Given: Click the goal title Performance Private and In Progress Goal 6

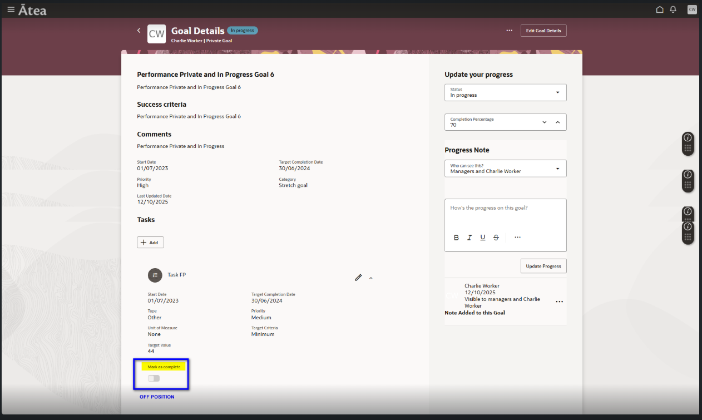Looking at the screenshot, I should pos(206,75).
